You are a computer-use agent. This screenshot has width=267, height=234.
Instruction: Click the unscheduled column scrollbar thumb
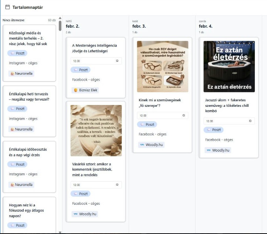pyautogui.click(x=60, y=26)
